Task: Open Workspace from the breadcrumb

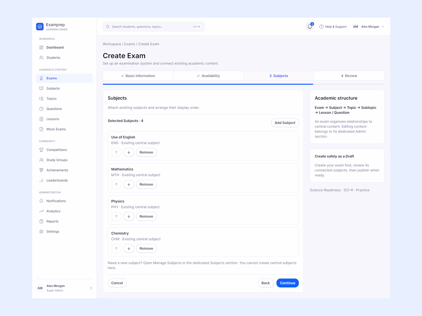Action: click(112, 44)
